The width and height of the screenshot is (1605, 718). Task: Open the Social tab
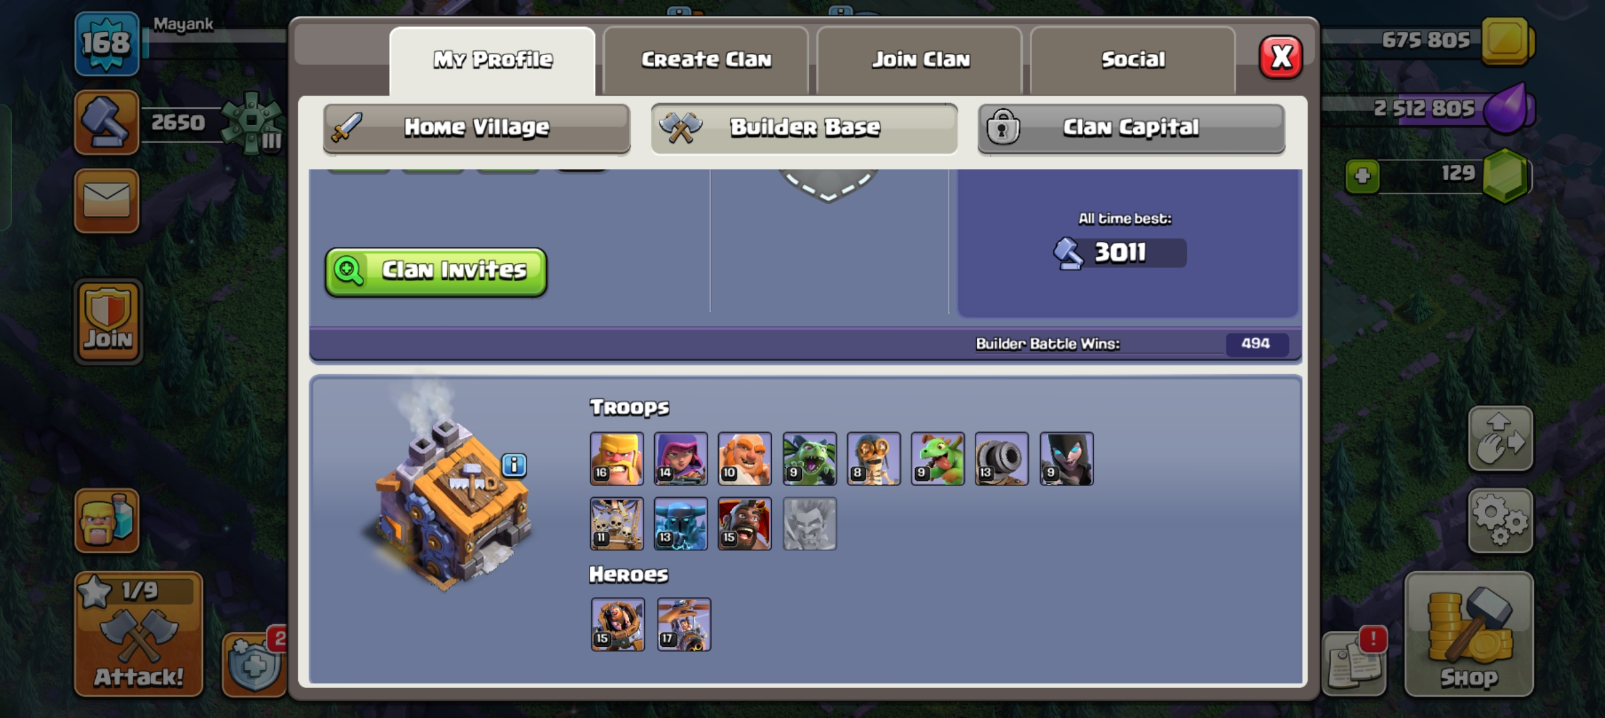pyautogui.click(x=1133, y=60)
